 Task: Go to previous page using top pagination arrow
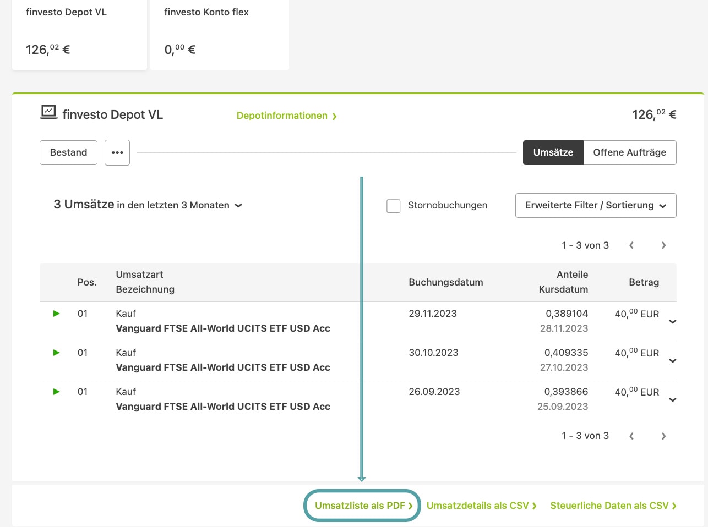pos(631,245)
